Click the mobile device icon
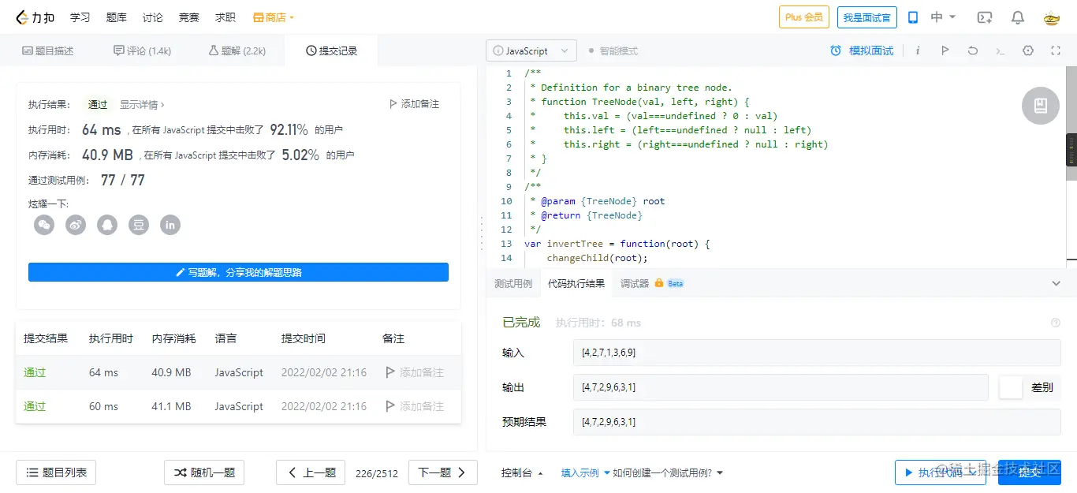Screen dimensions: 1077x493 click(913, 17)
